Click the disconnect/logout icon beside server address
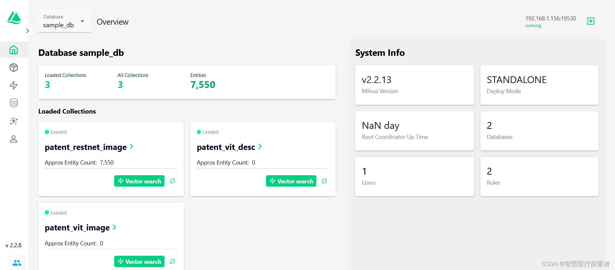 [x=591, y=21]
